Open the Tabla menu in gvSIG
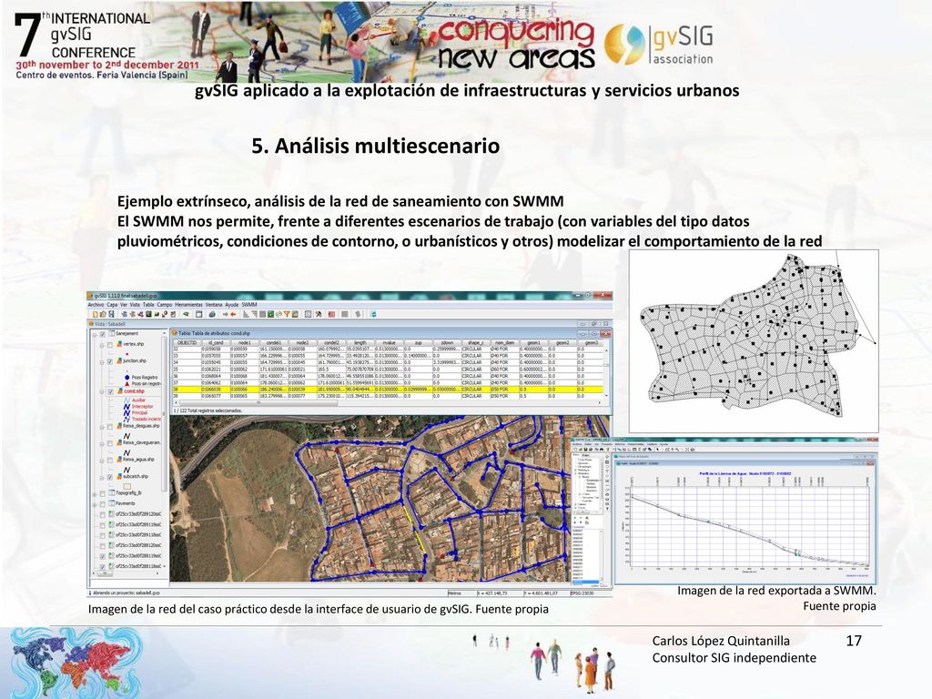Viewport: 932px width, 699px height. pyautogui.click(x=148, y=304)
